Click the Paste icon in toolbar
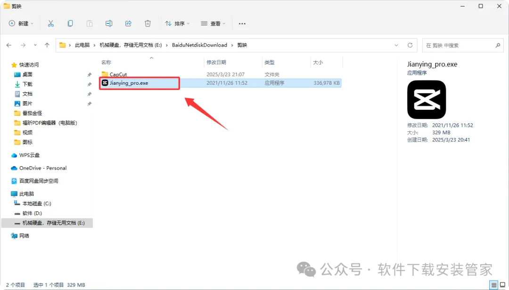 90,24
